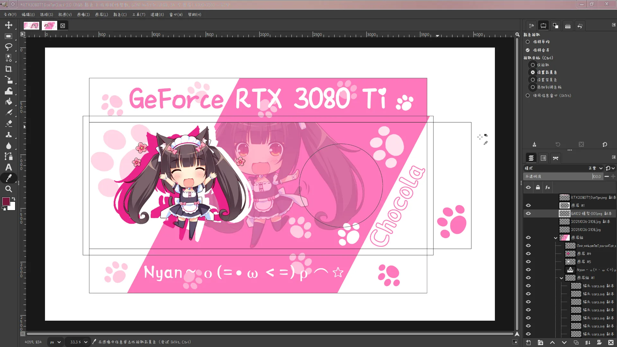The image size is (617, 347).
Task: Switch to the Undo History tab
Action: [x=580, y=26]
